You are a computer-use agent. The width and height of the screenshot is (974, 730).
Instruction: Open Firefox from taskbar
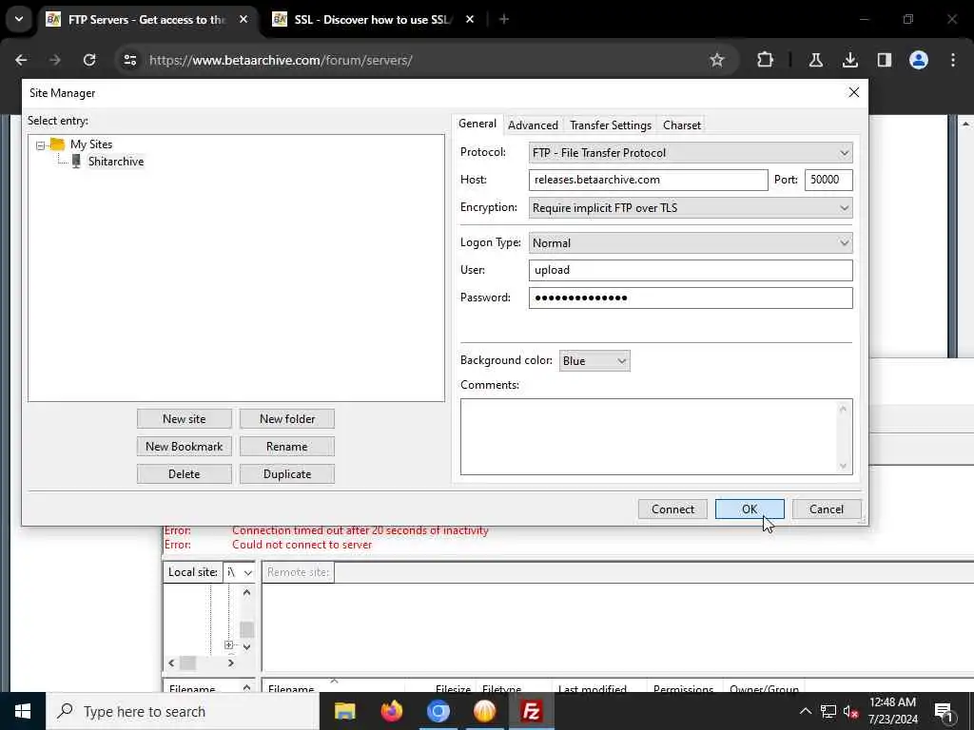point(391,711)
